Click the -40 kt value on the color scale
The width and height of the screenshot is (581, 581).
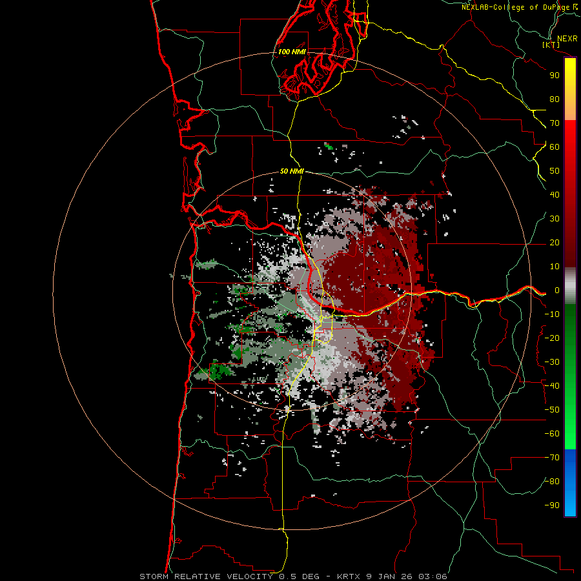click(x=552, y=386)
